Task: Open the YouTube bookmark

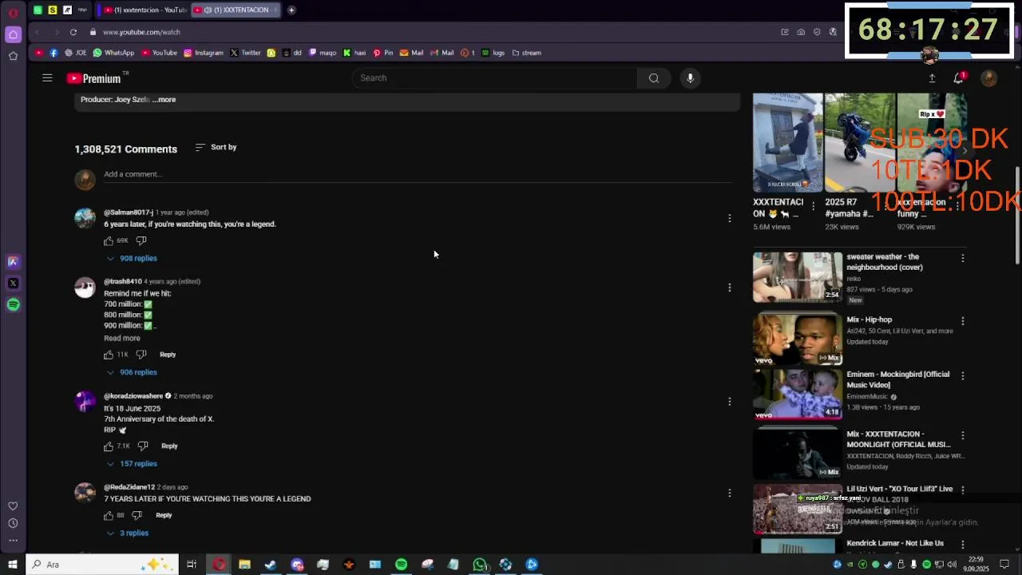Action: click(x=159, y=53)
